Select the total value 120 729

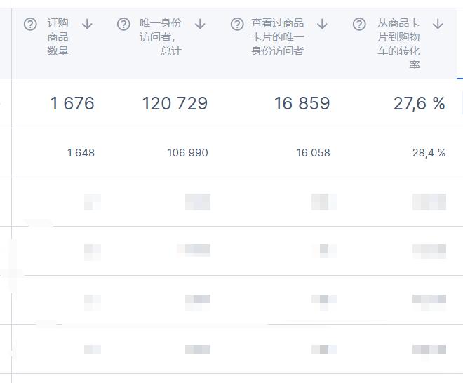click(x=175, y=103)
